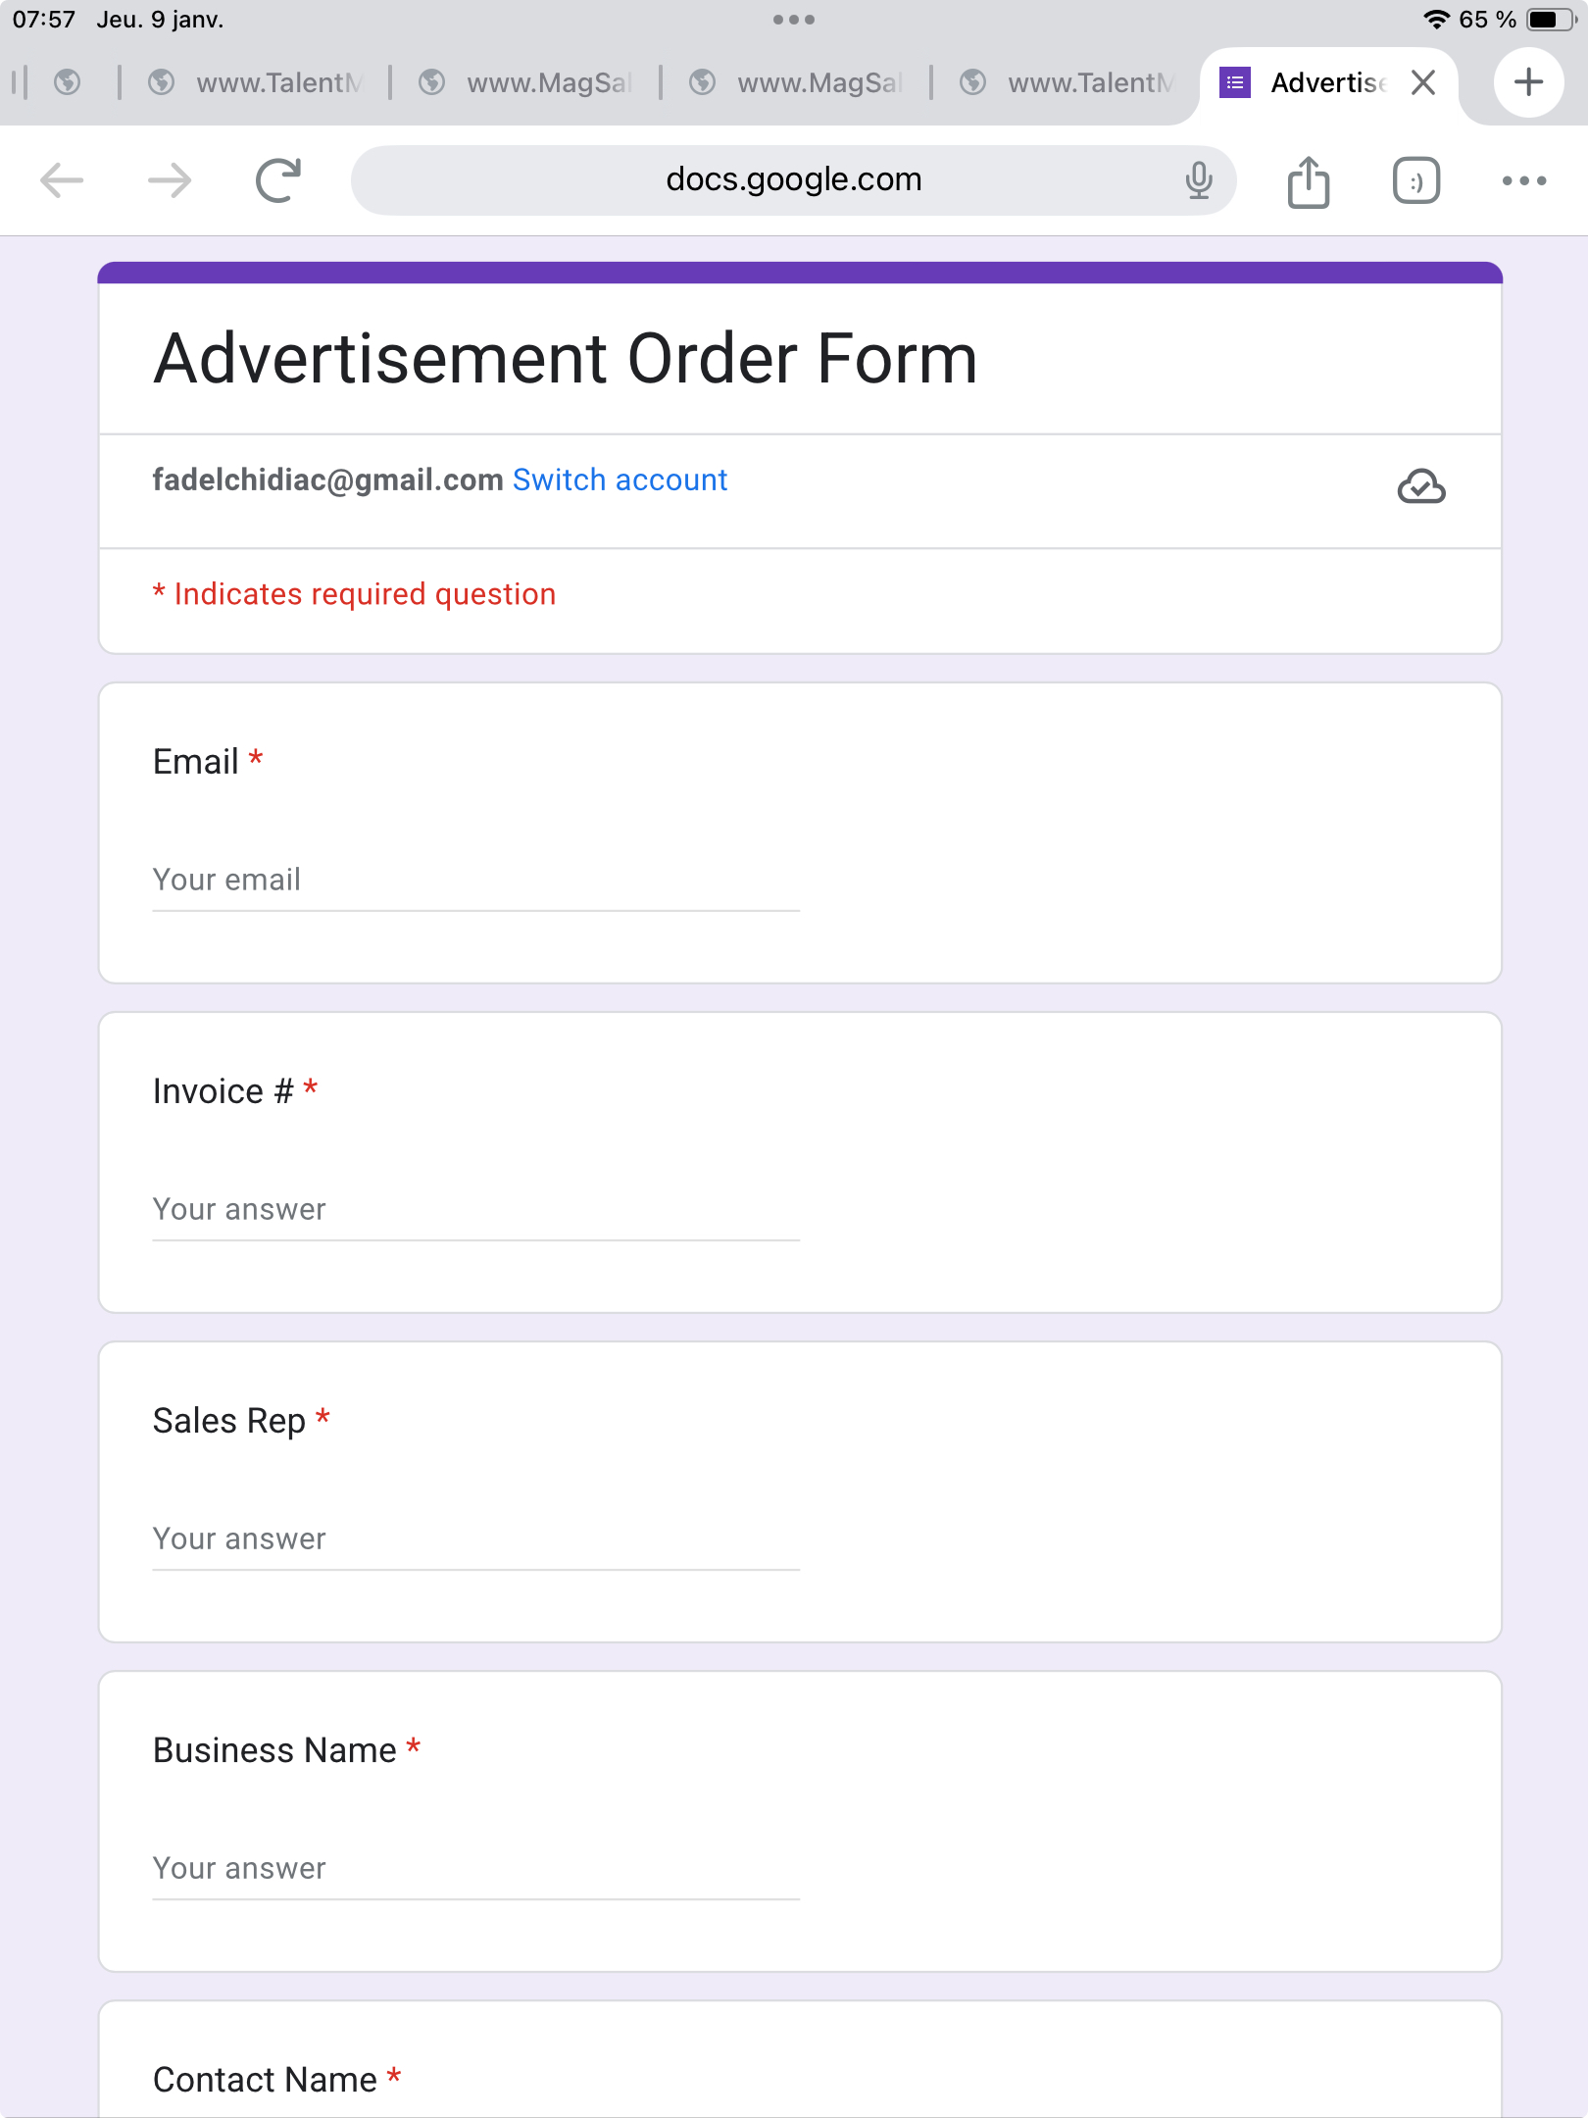Viewport: 1588px width, 2118px height.
Task: Close the Advertisement form tab
Action: pyautogui.click(x=1423, y=82)
